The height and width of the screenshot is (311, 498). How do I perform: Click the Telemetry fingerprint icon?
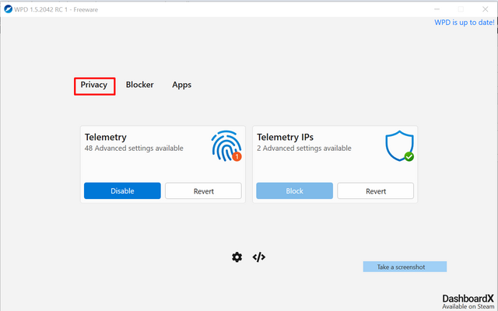tap(226, 146)
